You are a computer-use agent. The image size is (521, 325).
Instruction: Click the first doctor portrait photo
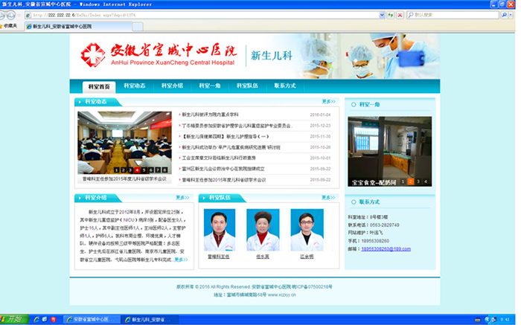220,230
